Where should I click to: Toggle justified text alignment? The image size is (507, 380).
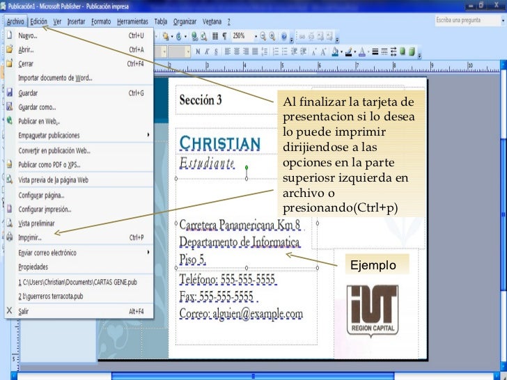(255, 52)
